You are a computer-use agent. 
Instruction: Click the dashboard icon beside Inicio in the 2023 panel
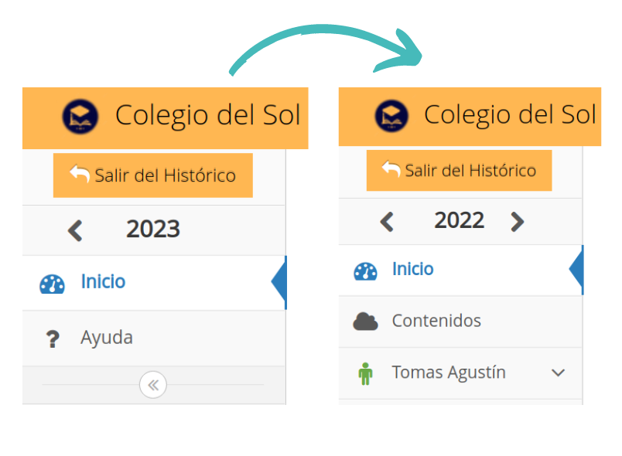(x=52, y=284)
